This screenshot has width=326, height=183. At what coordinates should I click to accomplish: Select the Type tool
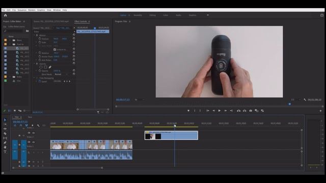coord(5,152)
